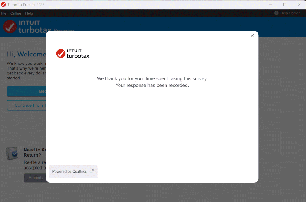306x202 pixels.
Task: Close the TurboTax Premier 2025 window
Action: click(x=299, y=5)
